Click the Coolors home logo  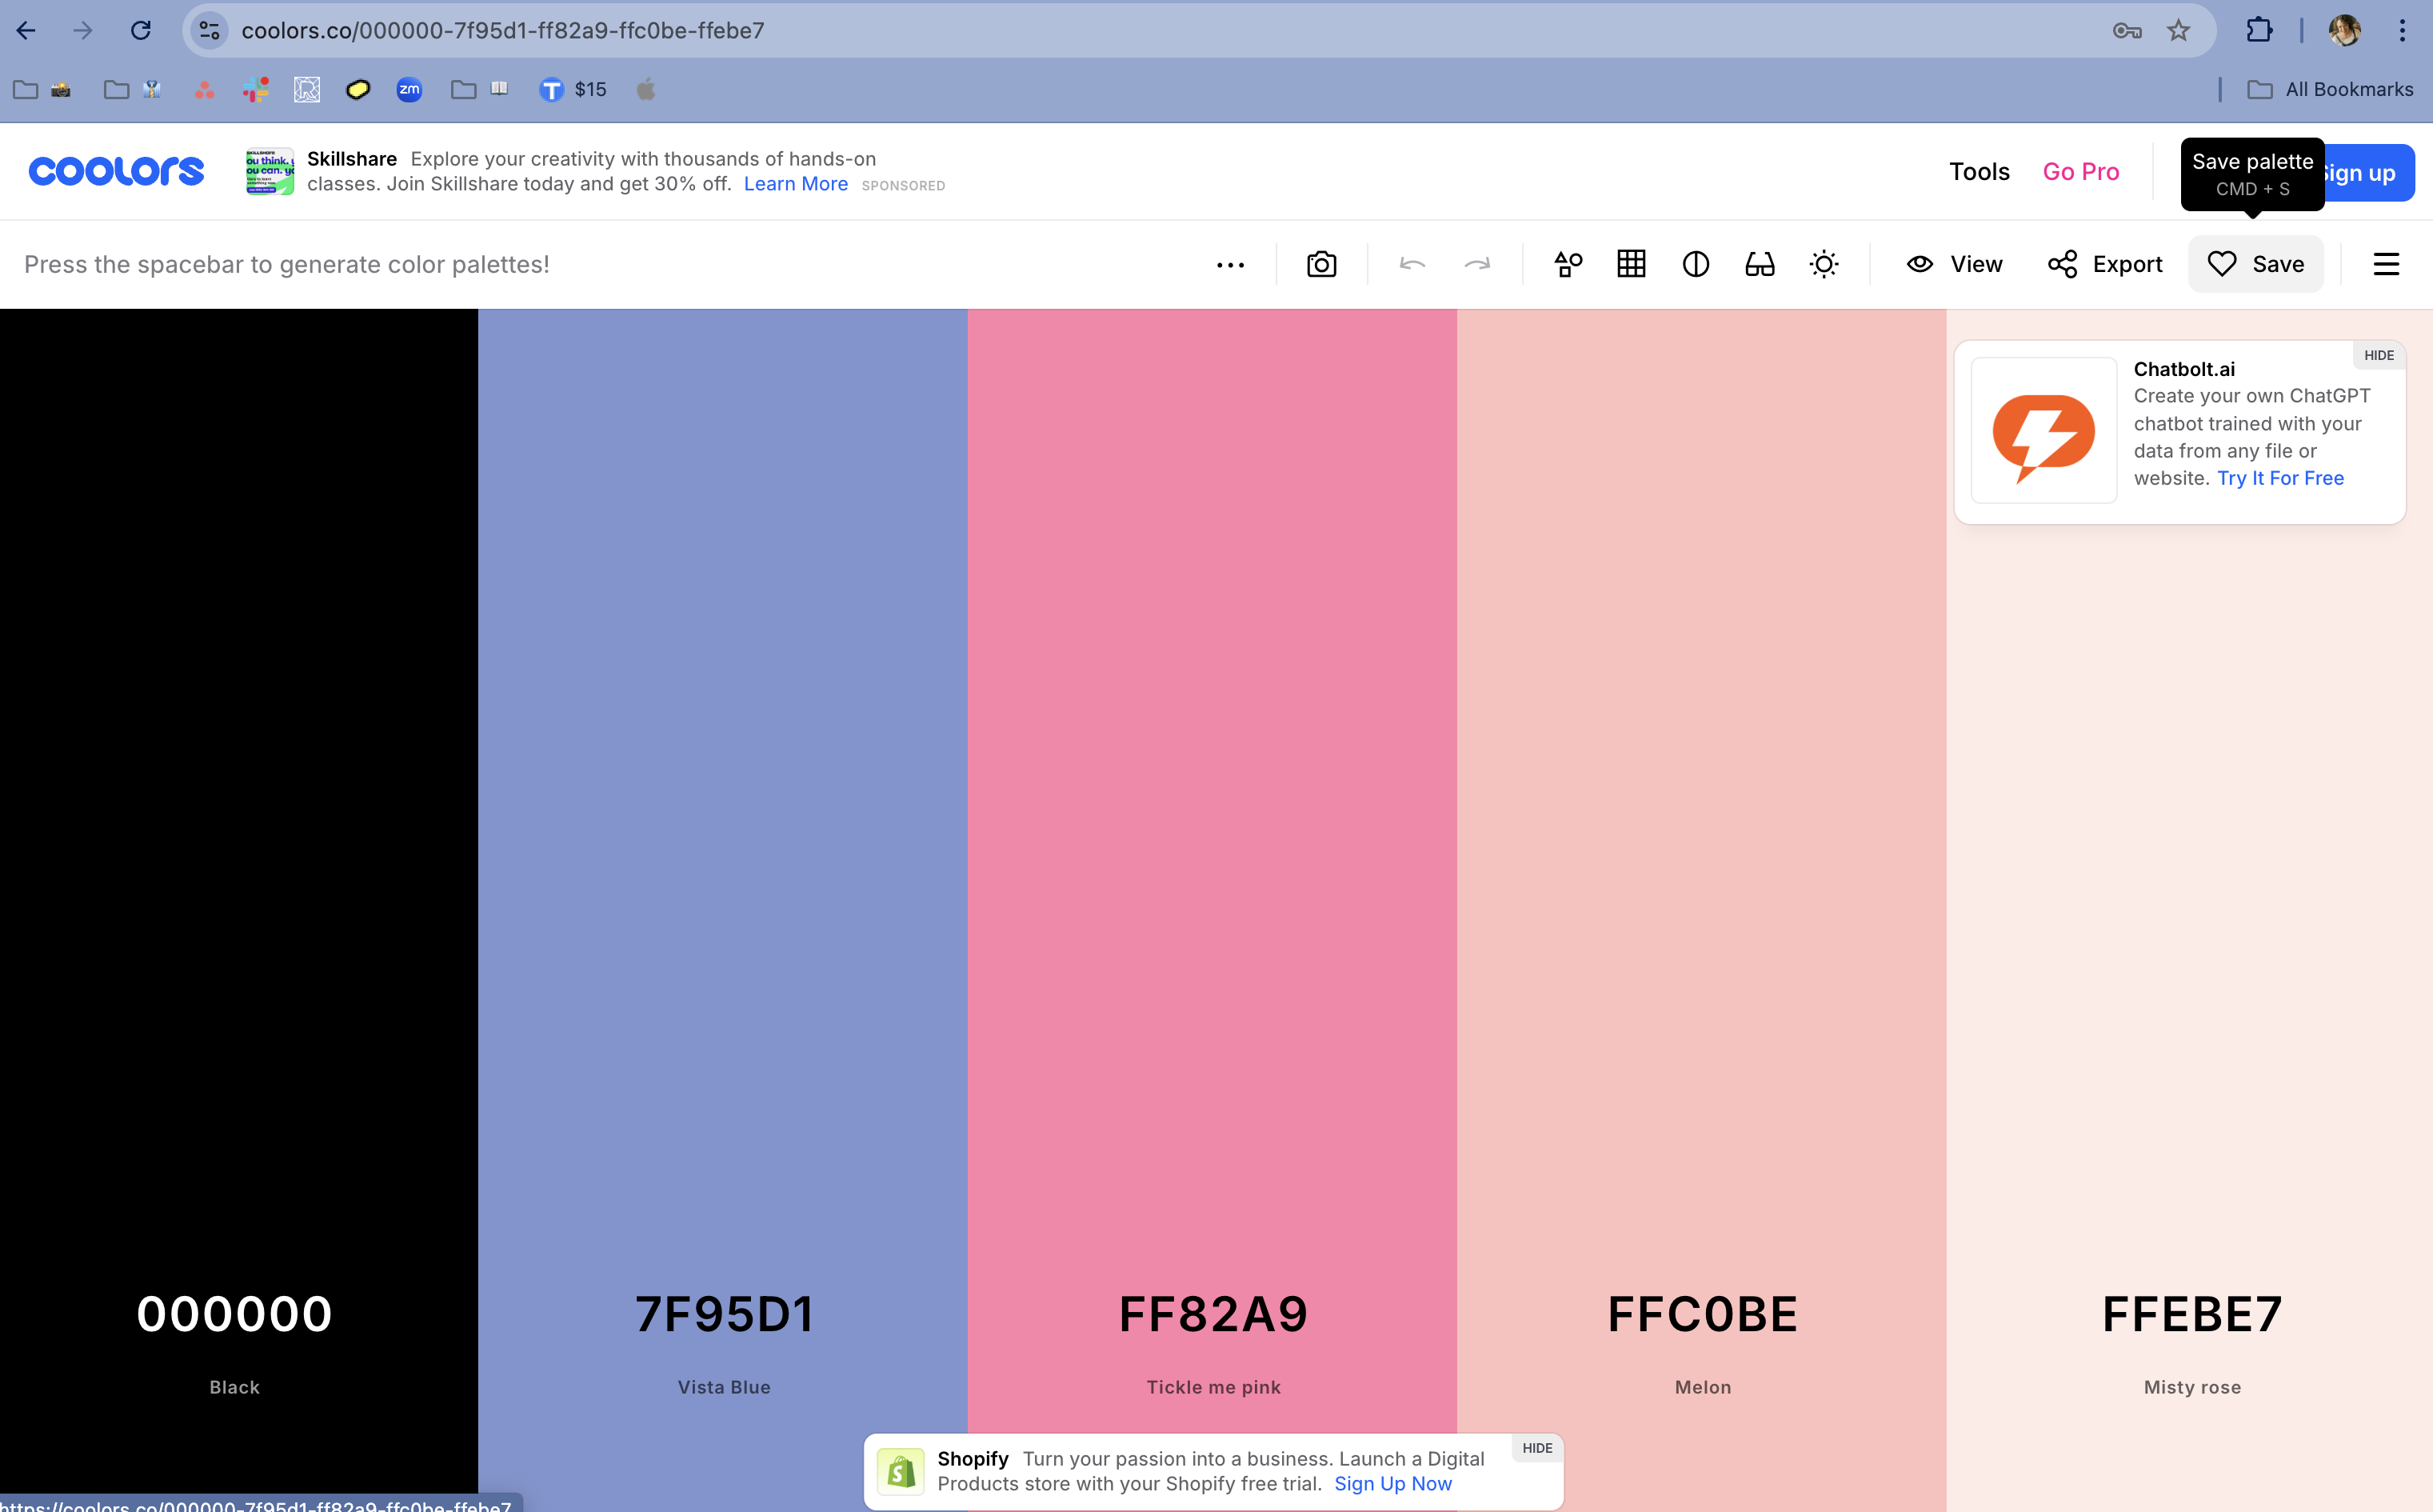click(117, 170)
